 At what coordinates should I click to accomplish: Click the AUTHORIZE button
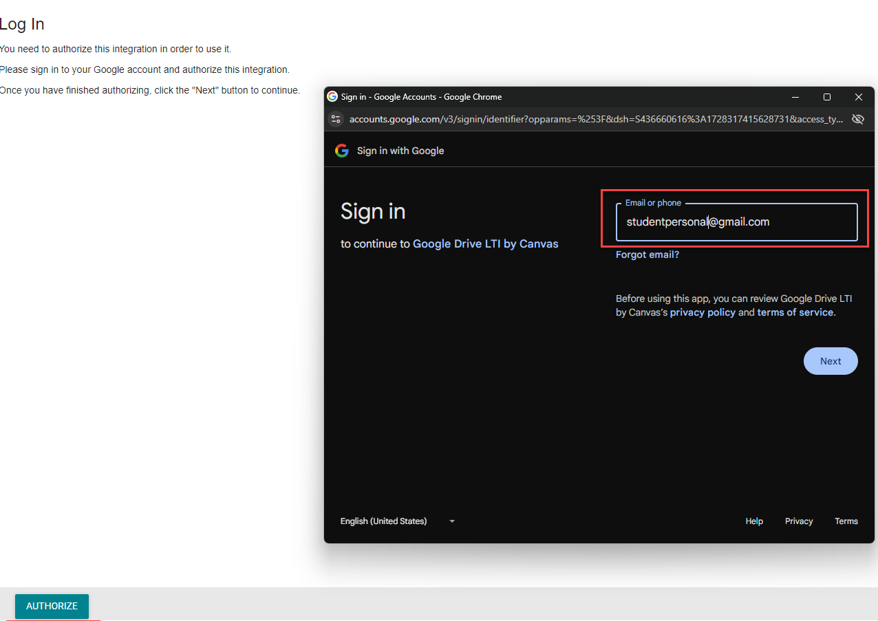(x=51, y=606)
